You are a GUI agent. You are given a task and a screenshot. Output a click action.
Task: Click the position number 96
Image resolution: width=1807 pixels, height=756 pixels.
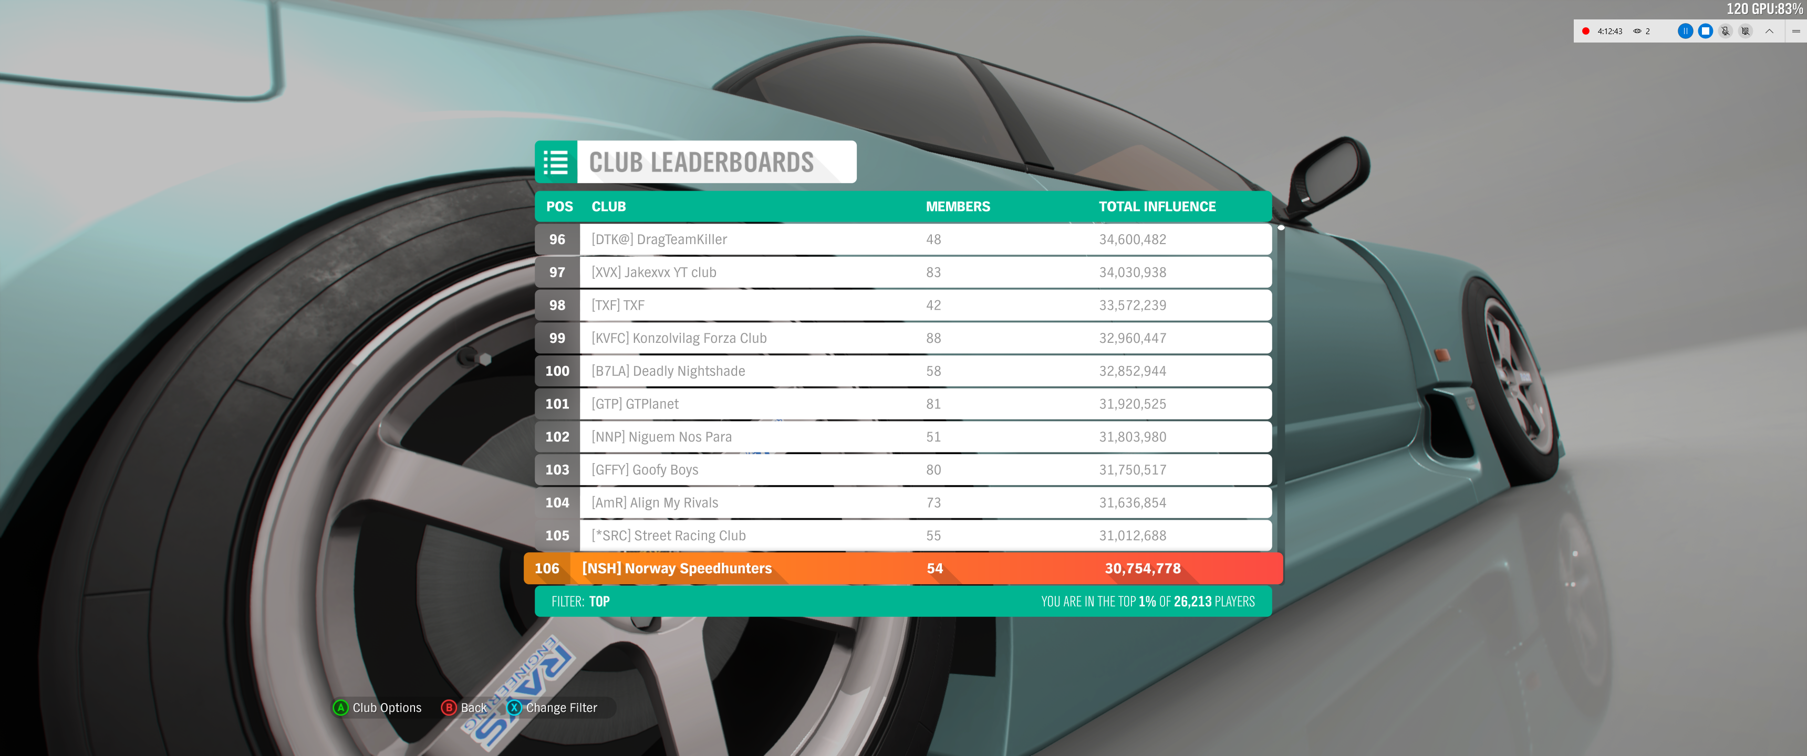(x=557, y=239)
